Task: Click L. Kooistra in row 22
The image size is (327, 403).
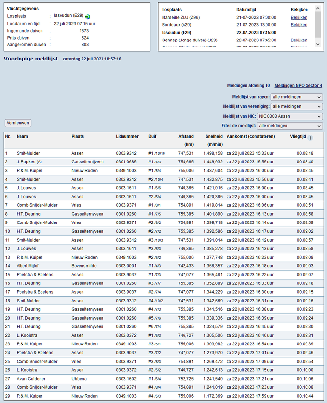Action: 27,335
